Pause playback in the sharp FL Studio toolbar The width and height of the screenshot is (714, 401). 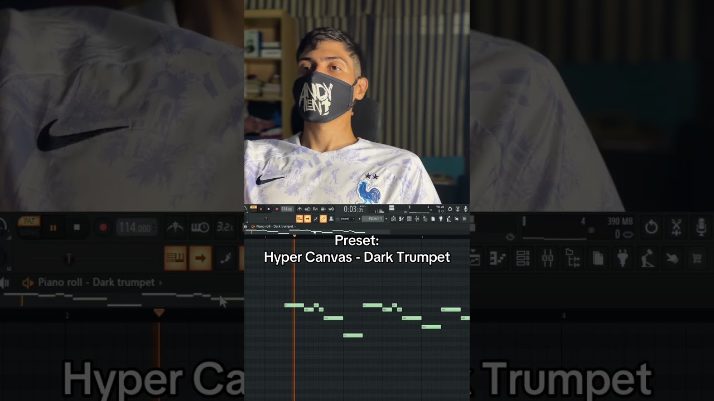pos(261,209)
